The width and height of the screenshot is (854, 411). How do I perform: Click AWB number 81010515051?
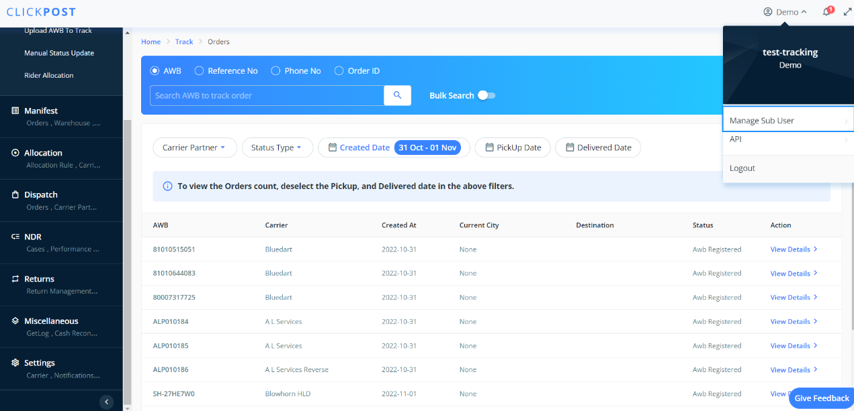tap(174, 249)
